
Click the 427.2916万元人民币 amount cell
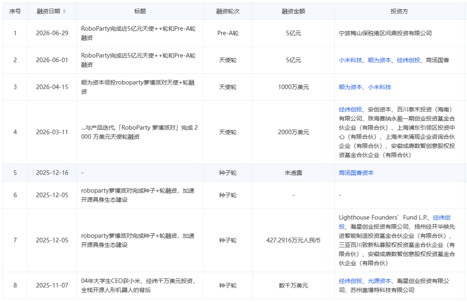(x=293, y=240)
